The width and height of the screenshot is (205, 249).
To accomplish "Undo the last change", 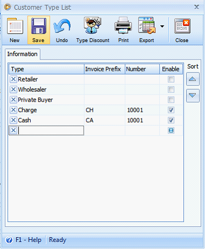I will tap(62, 30).
